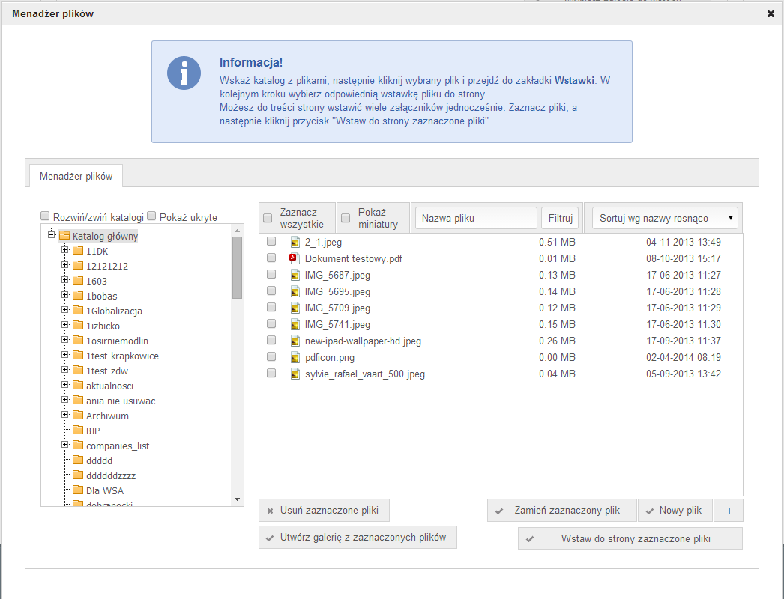This screenshot has width=784, height=599.
Task: Mark checkbox for sylvie_rafael_vaart_500.jpeg
Action: (x=271, y=373)
